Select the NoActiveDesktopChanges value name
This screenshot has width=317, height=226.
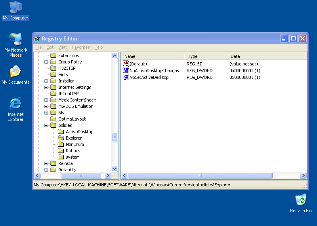coord(154,71)
